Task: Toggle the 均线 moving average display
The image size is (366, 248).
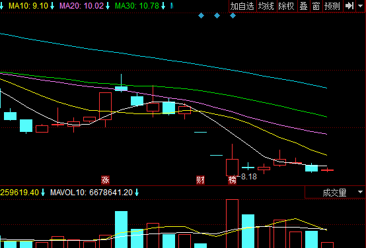Action: click(266, 6)
